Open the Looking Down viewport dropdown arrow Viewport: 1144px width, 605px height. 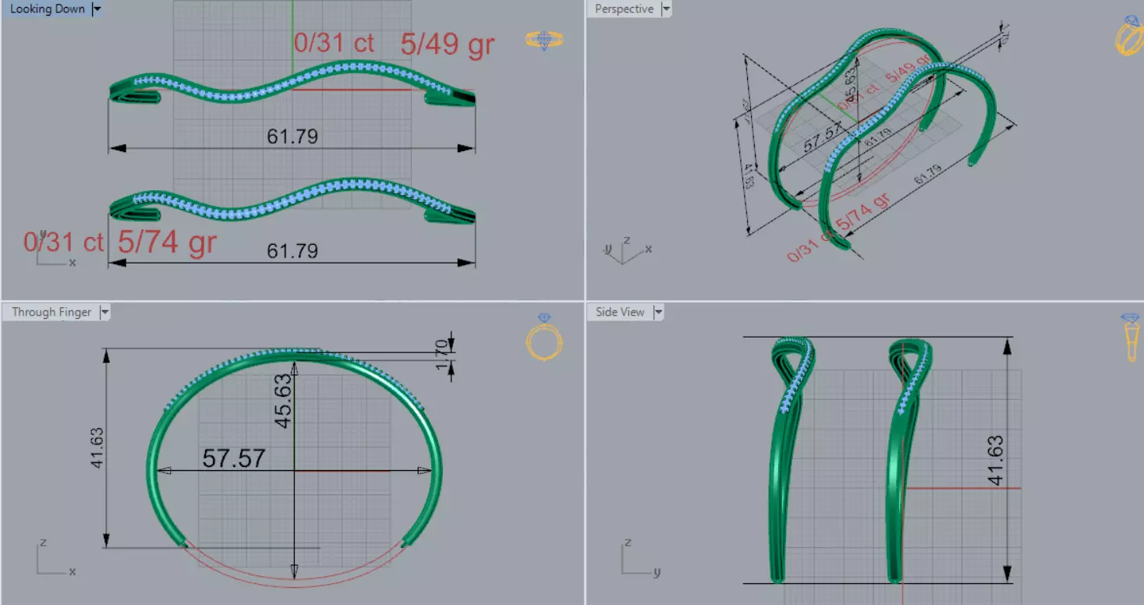coord(97,9)
